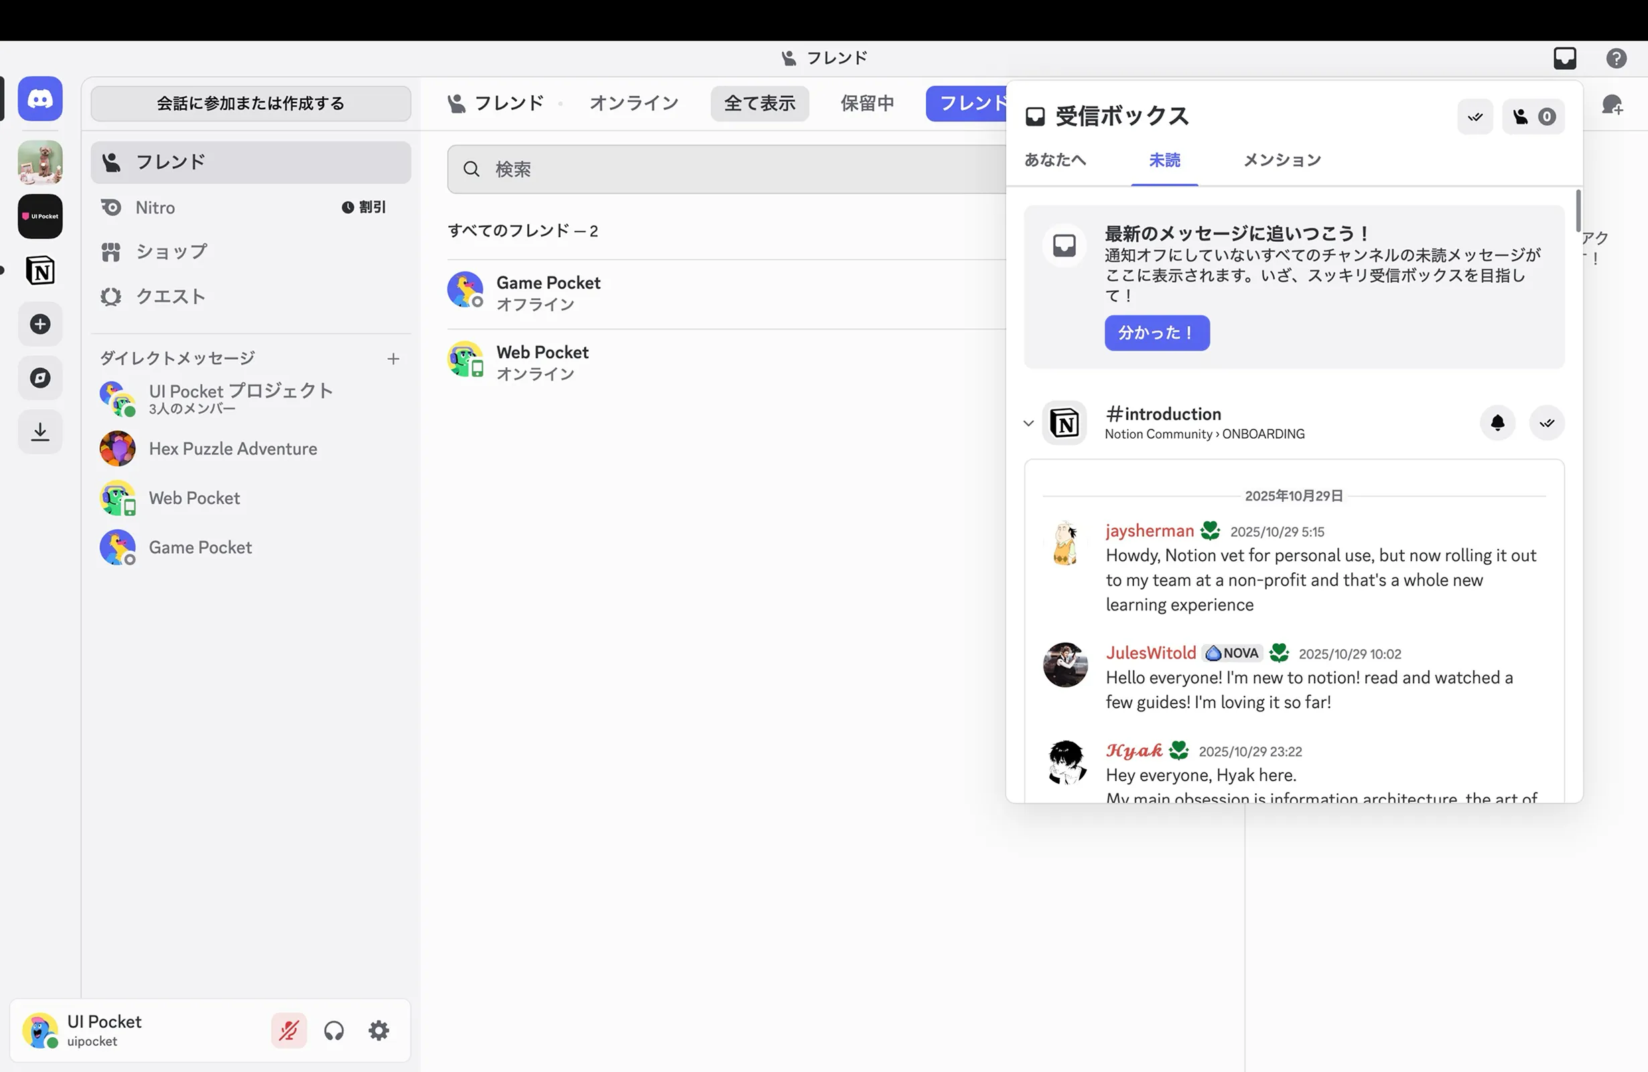Click 会話に参加または作成する search button
Screen dimensions: 1648x1072
(251, 104)
